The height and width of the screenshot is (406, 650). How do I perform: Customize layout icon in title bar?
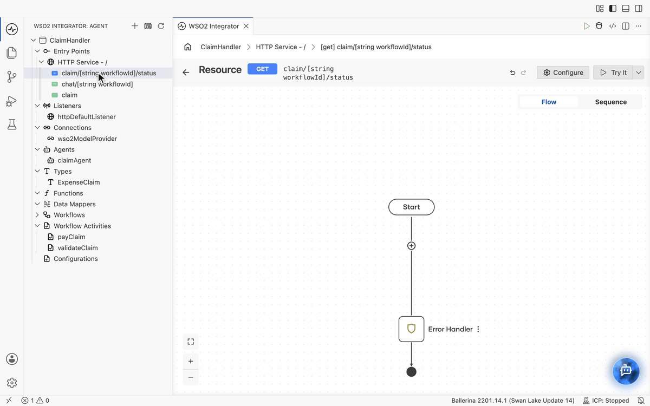click(600, 8)
